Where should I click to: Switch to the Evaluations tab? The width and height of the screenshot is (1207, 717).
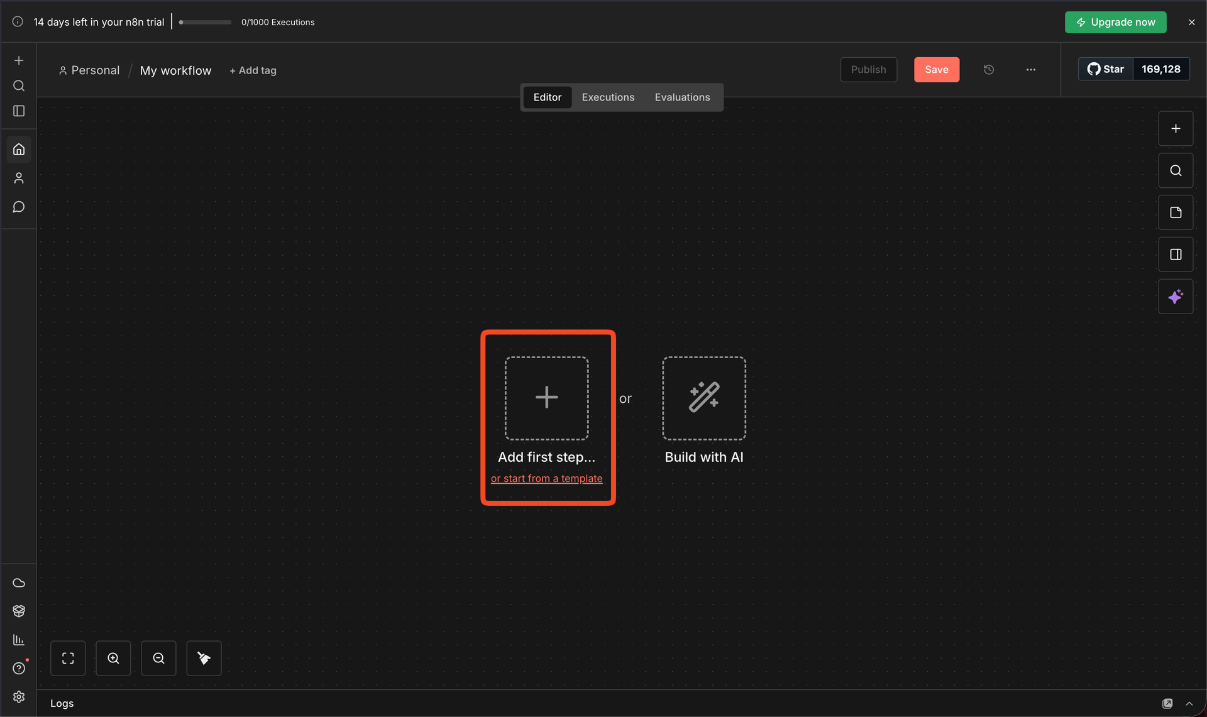[682, 97]
